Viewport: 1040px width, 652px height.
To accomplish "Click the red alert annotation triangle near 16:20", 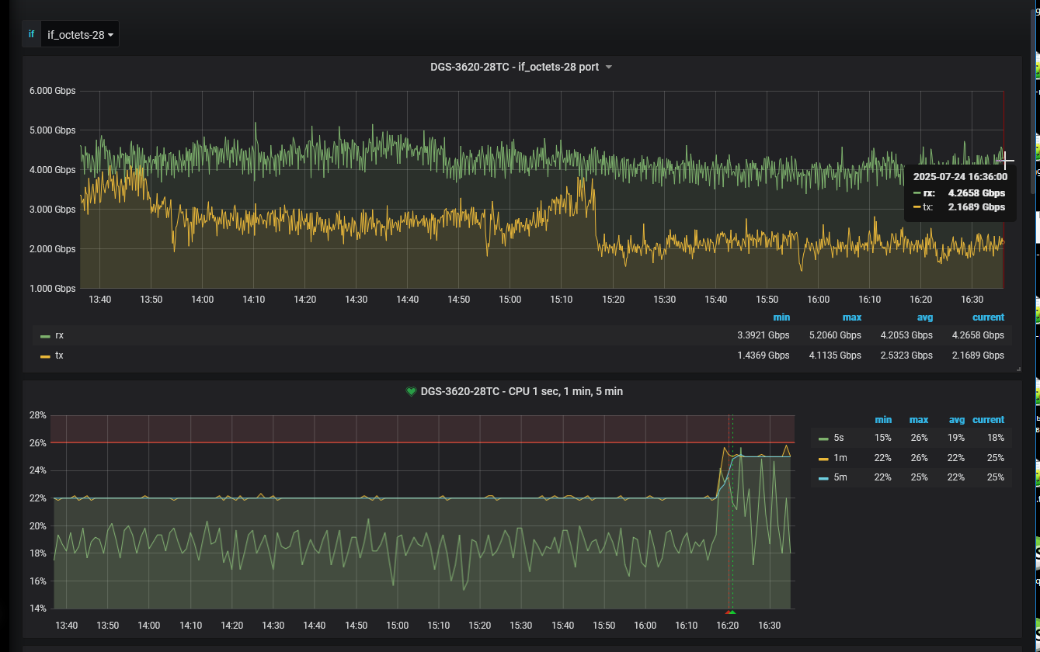I will tap(728, 612).
